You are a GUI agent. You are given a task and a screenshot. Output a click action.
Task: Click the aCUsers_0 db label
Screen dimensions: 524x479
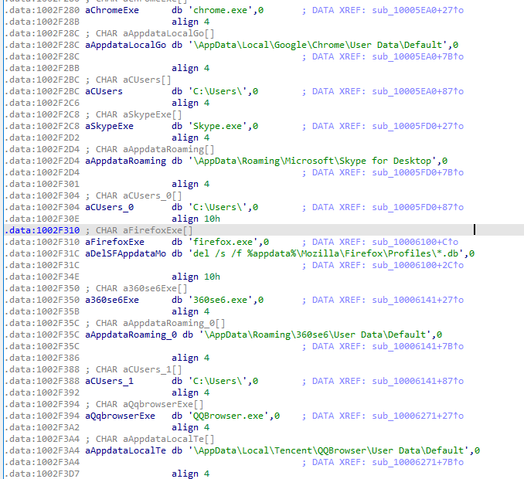click(x=109, y=207)
